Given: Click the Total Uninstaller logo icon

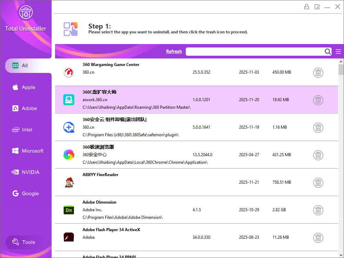Looking at the screenshot, I should pyautogui.click(x=26, y=12).
